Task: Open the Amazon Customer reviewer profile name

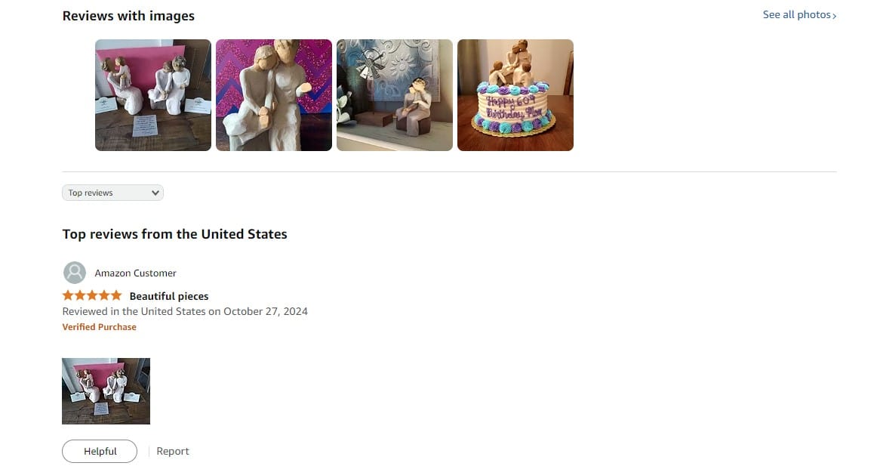Action: (135, 273)
